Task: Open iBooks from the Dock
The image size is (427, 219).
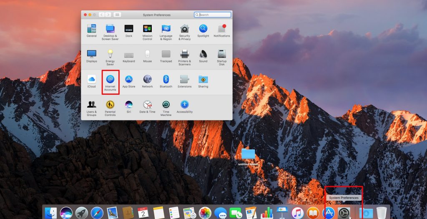Action: (313, 213)
